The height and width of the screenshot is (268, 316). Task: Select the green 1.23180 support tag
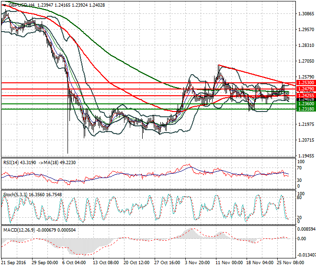[x=306, y=109]
